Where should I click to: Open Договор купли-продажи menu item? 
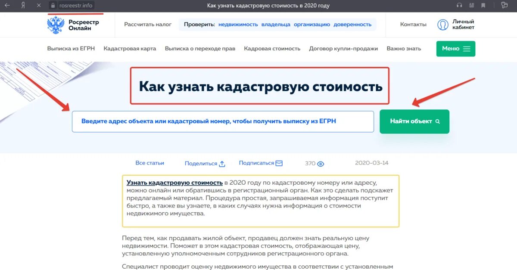point(343,49)
